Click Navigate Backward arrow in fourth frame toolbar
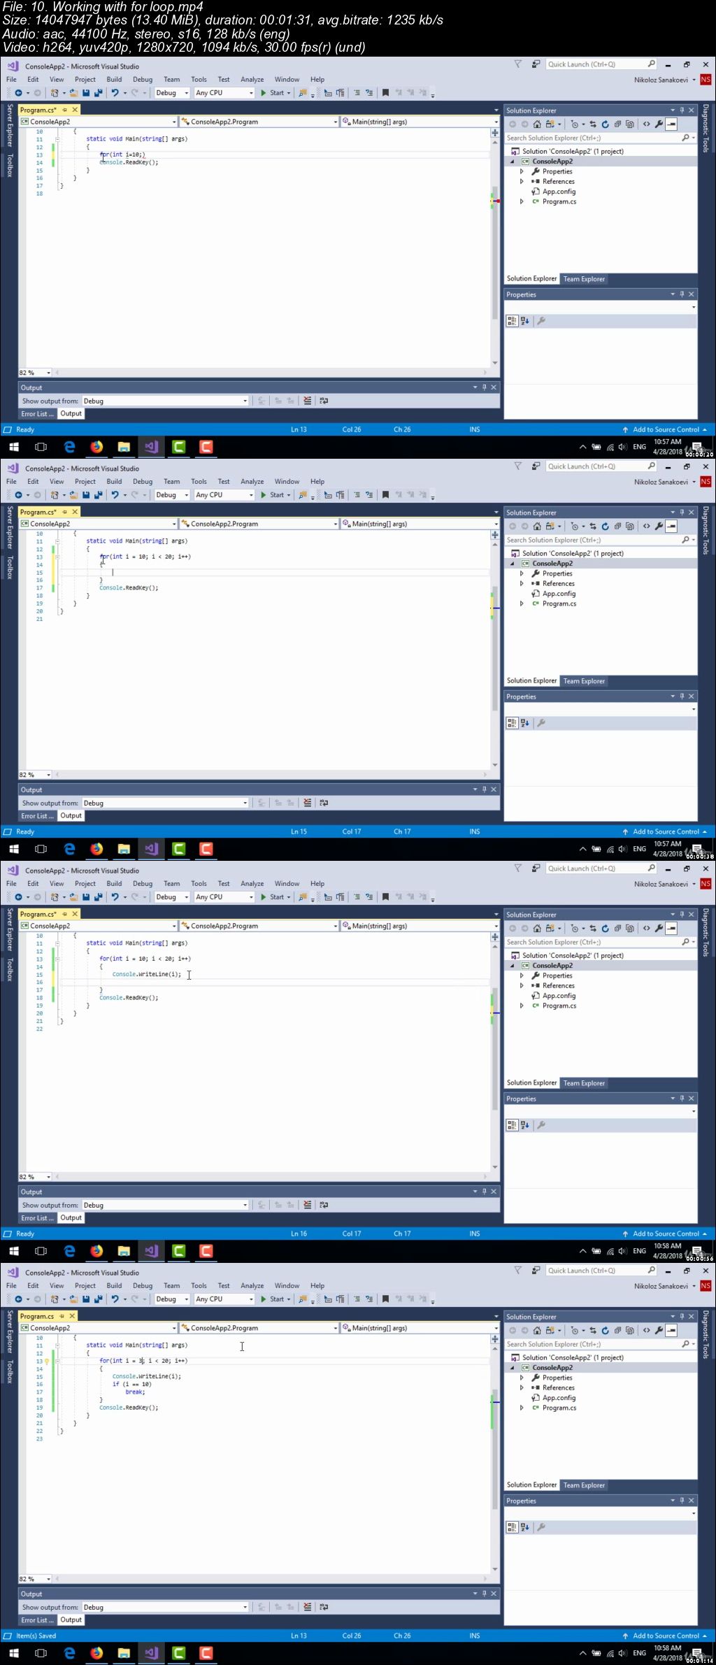716x1665 pixels. 18,1299
